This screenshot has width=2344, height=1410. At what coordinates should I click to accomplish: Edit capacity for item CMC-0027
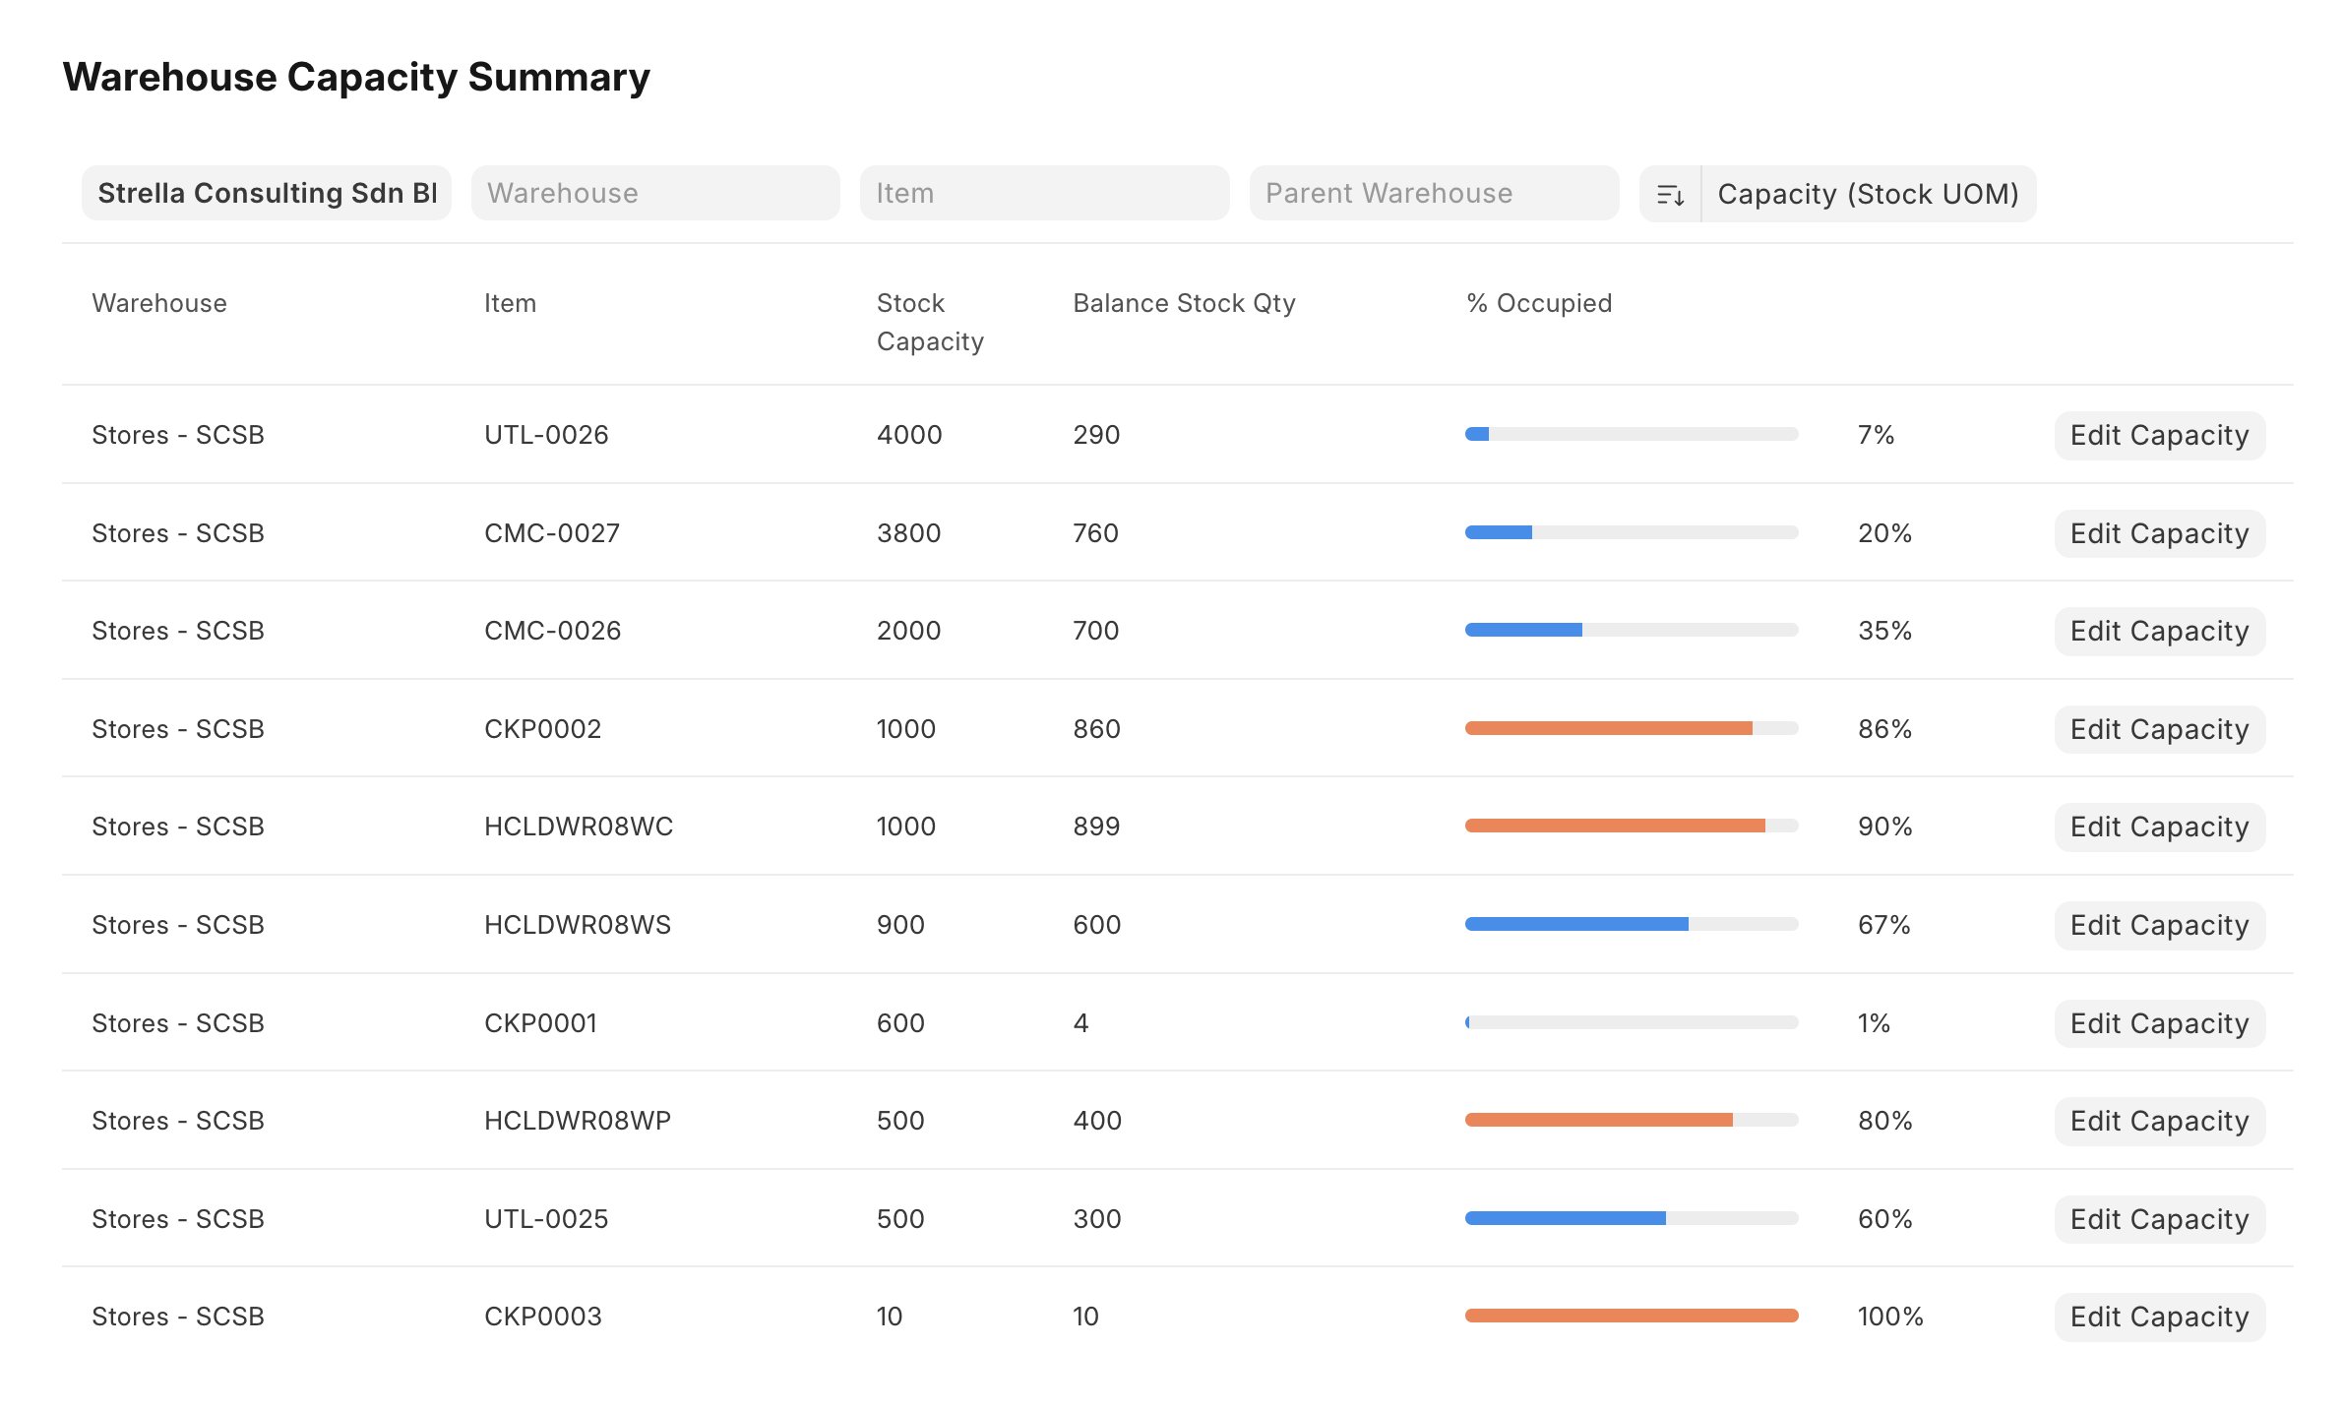[x=2159, y=533]
